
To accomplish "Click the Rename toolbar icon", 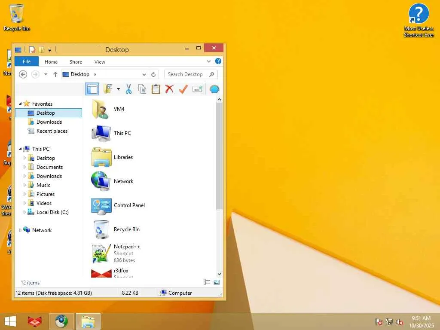I will (197, 89).
